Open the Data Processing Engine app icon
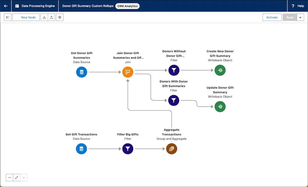308x187 pixels. (x=17, y=6)
